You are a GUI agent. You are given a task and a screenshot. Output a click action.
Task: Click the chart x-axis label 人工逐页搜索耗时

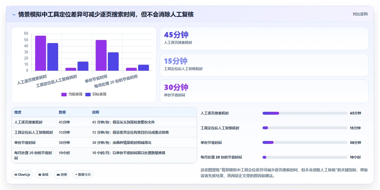(x=32, y=79)
